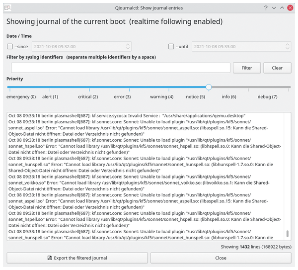The width and height of the screenshot is (298, 270).
Task: Click the Clear button
Action: (277, 68)
